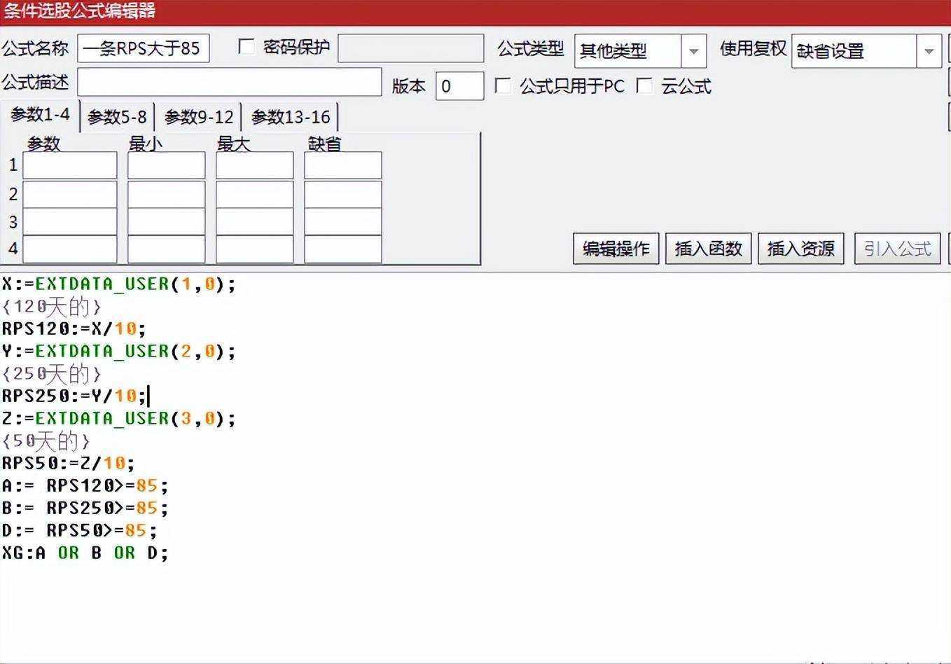Click the row 1 参数 name field

click(70, 165)
